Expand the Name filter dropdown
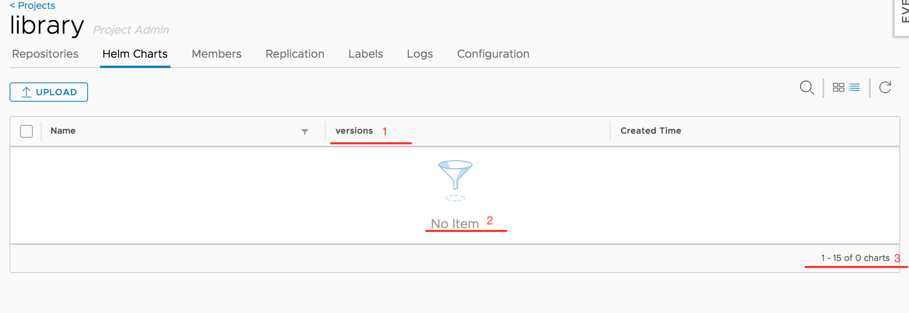909x313 pixels. (x=304, y=131)
